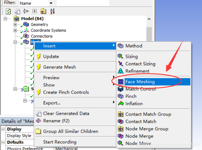
Task: Choose Rename (F2) menu entry
Action: tap(75, 121)
